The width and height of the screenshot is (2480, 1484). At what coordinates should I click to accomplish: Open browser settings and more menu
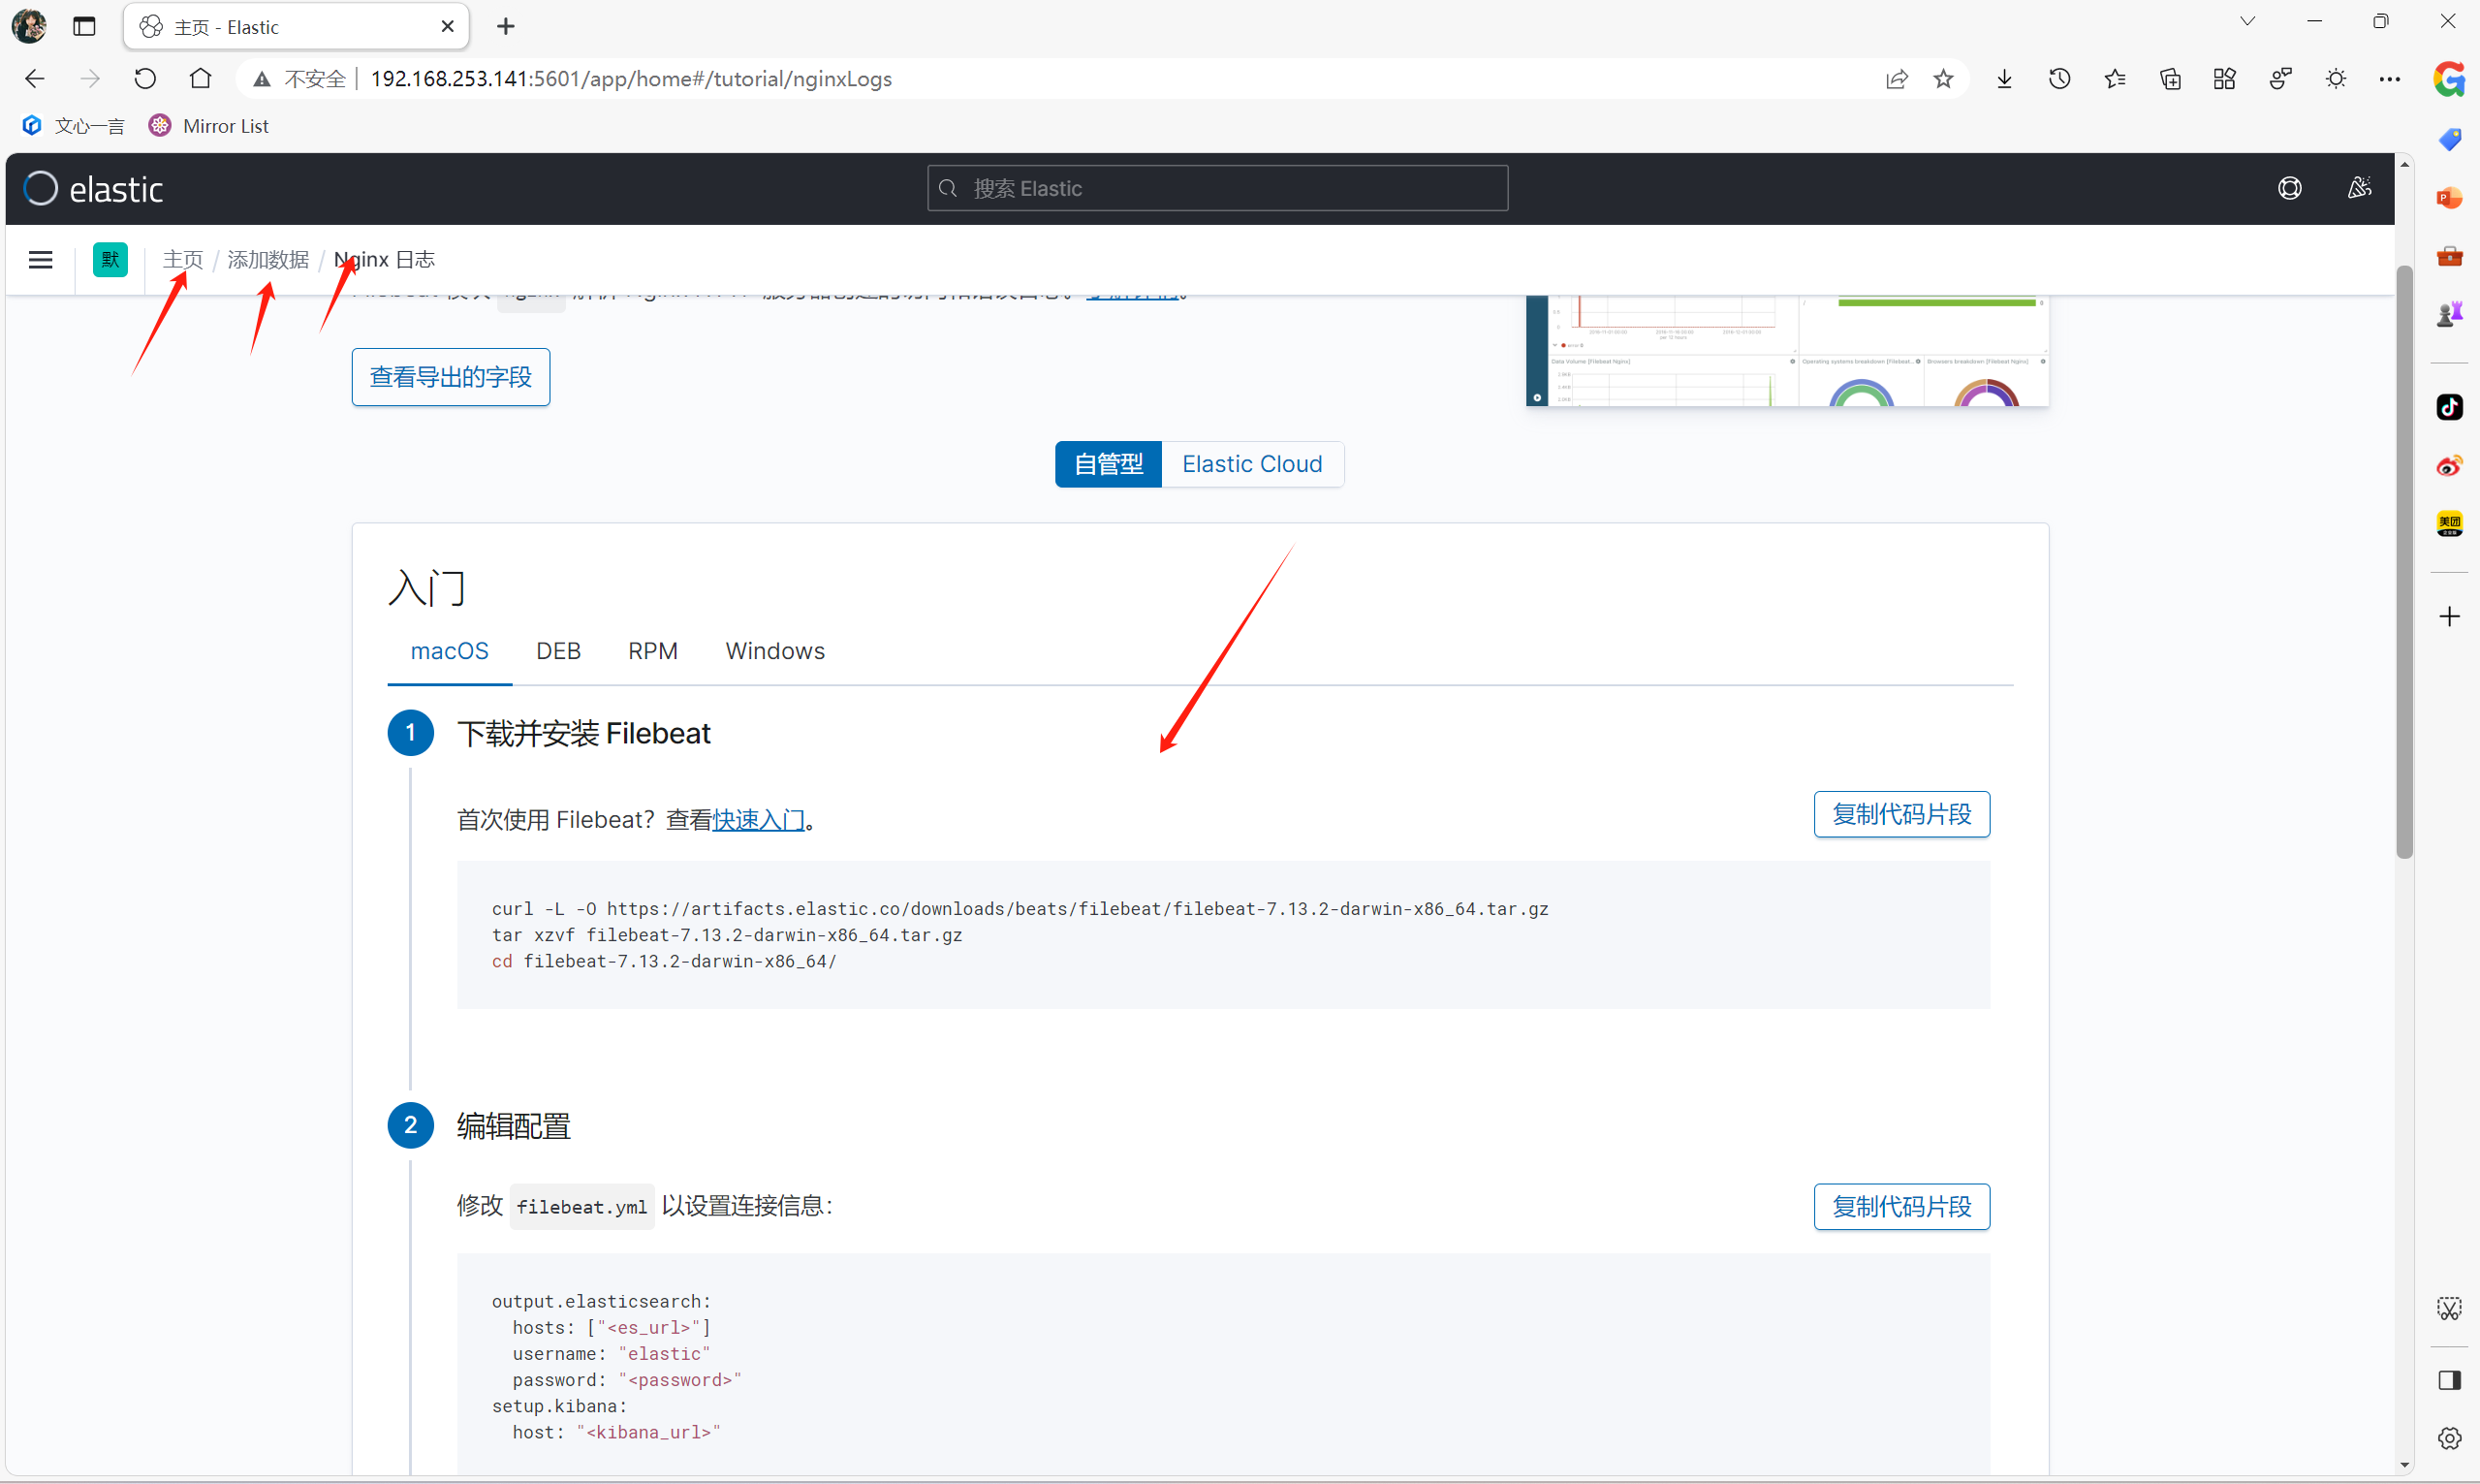pos(2390,79)
